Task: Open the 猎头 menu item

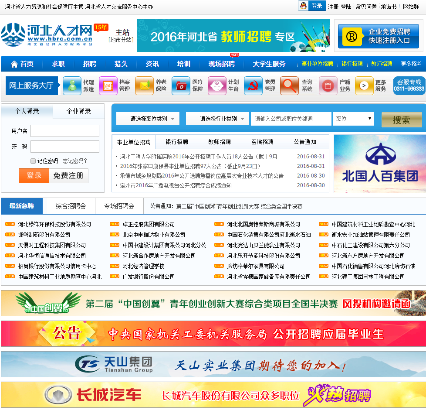Action: pos(121,64)
